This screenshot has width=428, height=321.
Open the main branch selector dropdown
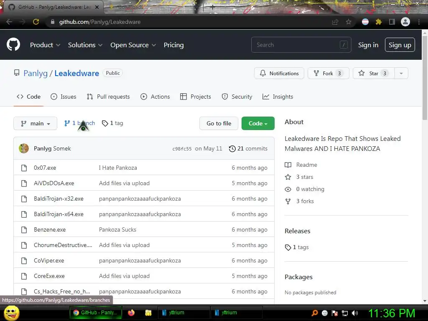click(x=35, y=123)
